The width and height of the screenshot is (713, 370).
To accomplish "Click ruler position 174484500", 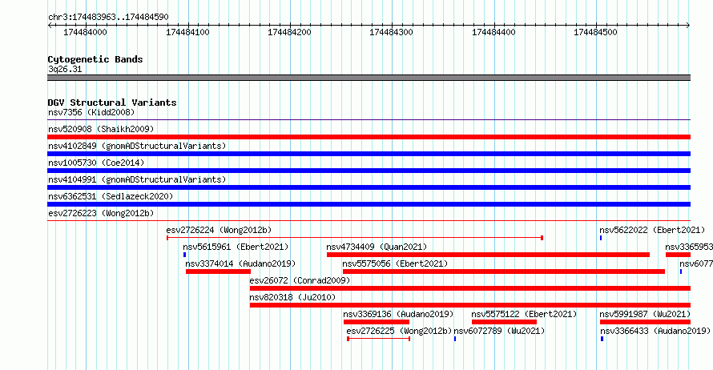I will 596,32.
